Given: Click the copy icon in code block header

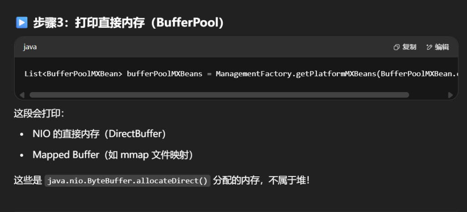Looking at the screenshot, I should coord(396,47).
